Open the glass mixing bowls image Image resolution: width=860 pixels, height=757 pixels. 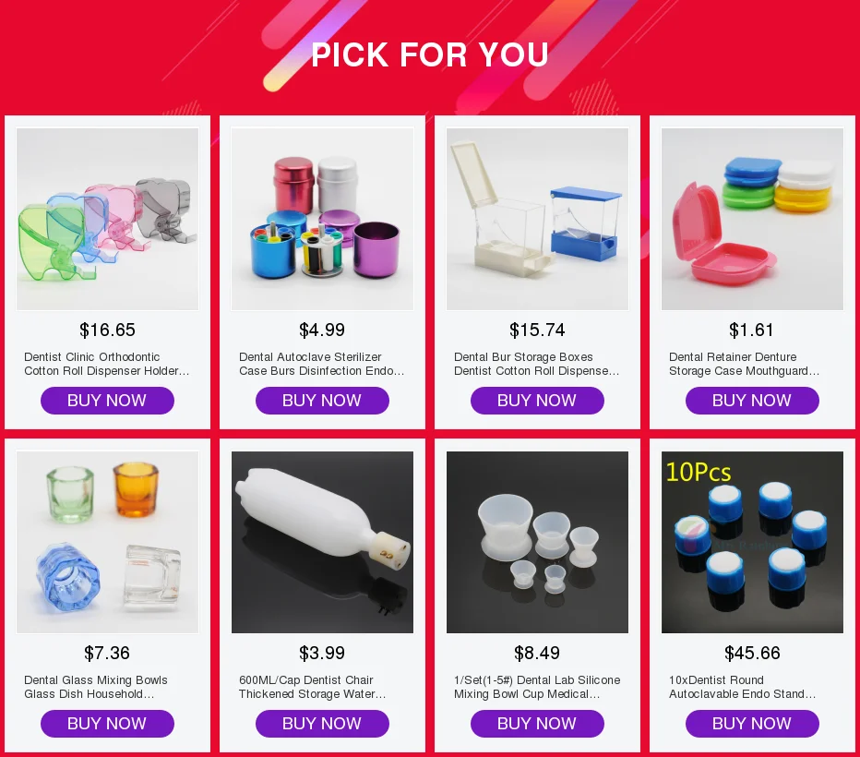pos(107,542)
